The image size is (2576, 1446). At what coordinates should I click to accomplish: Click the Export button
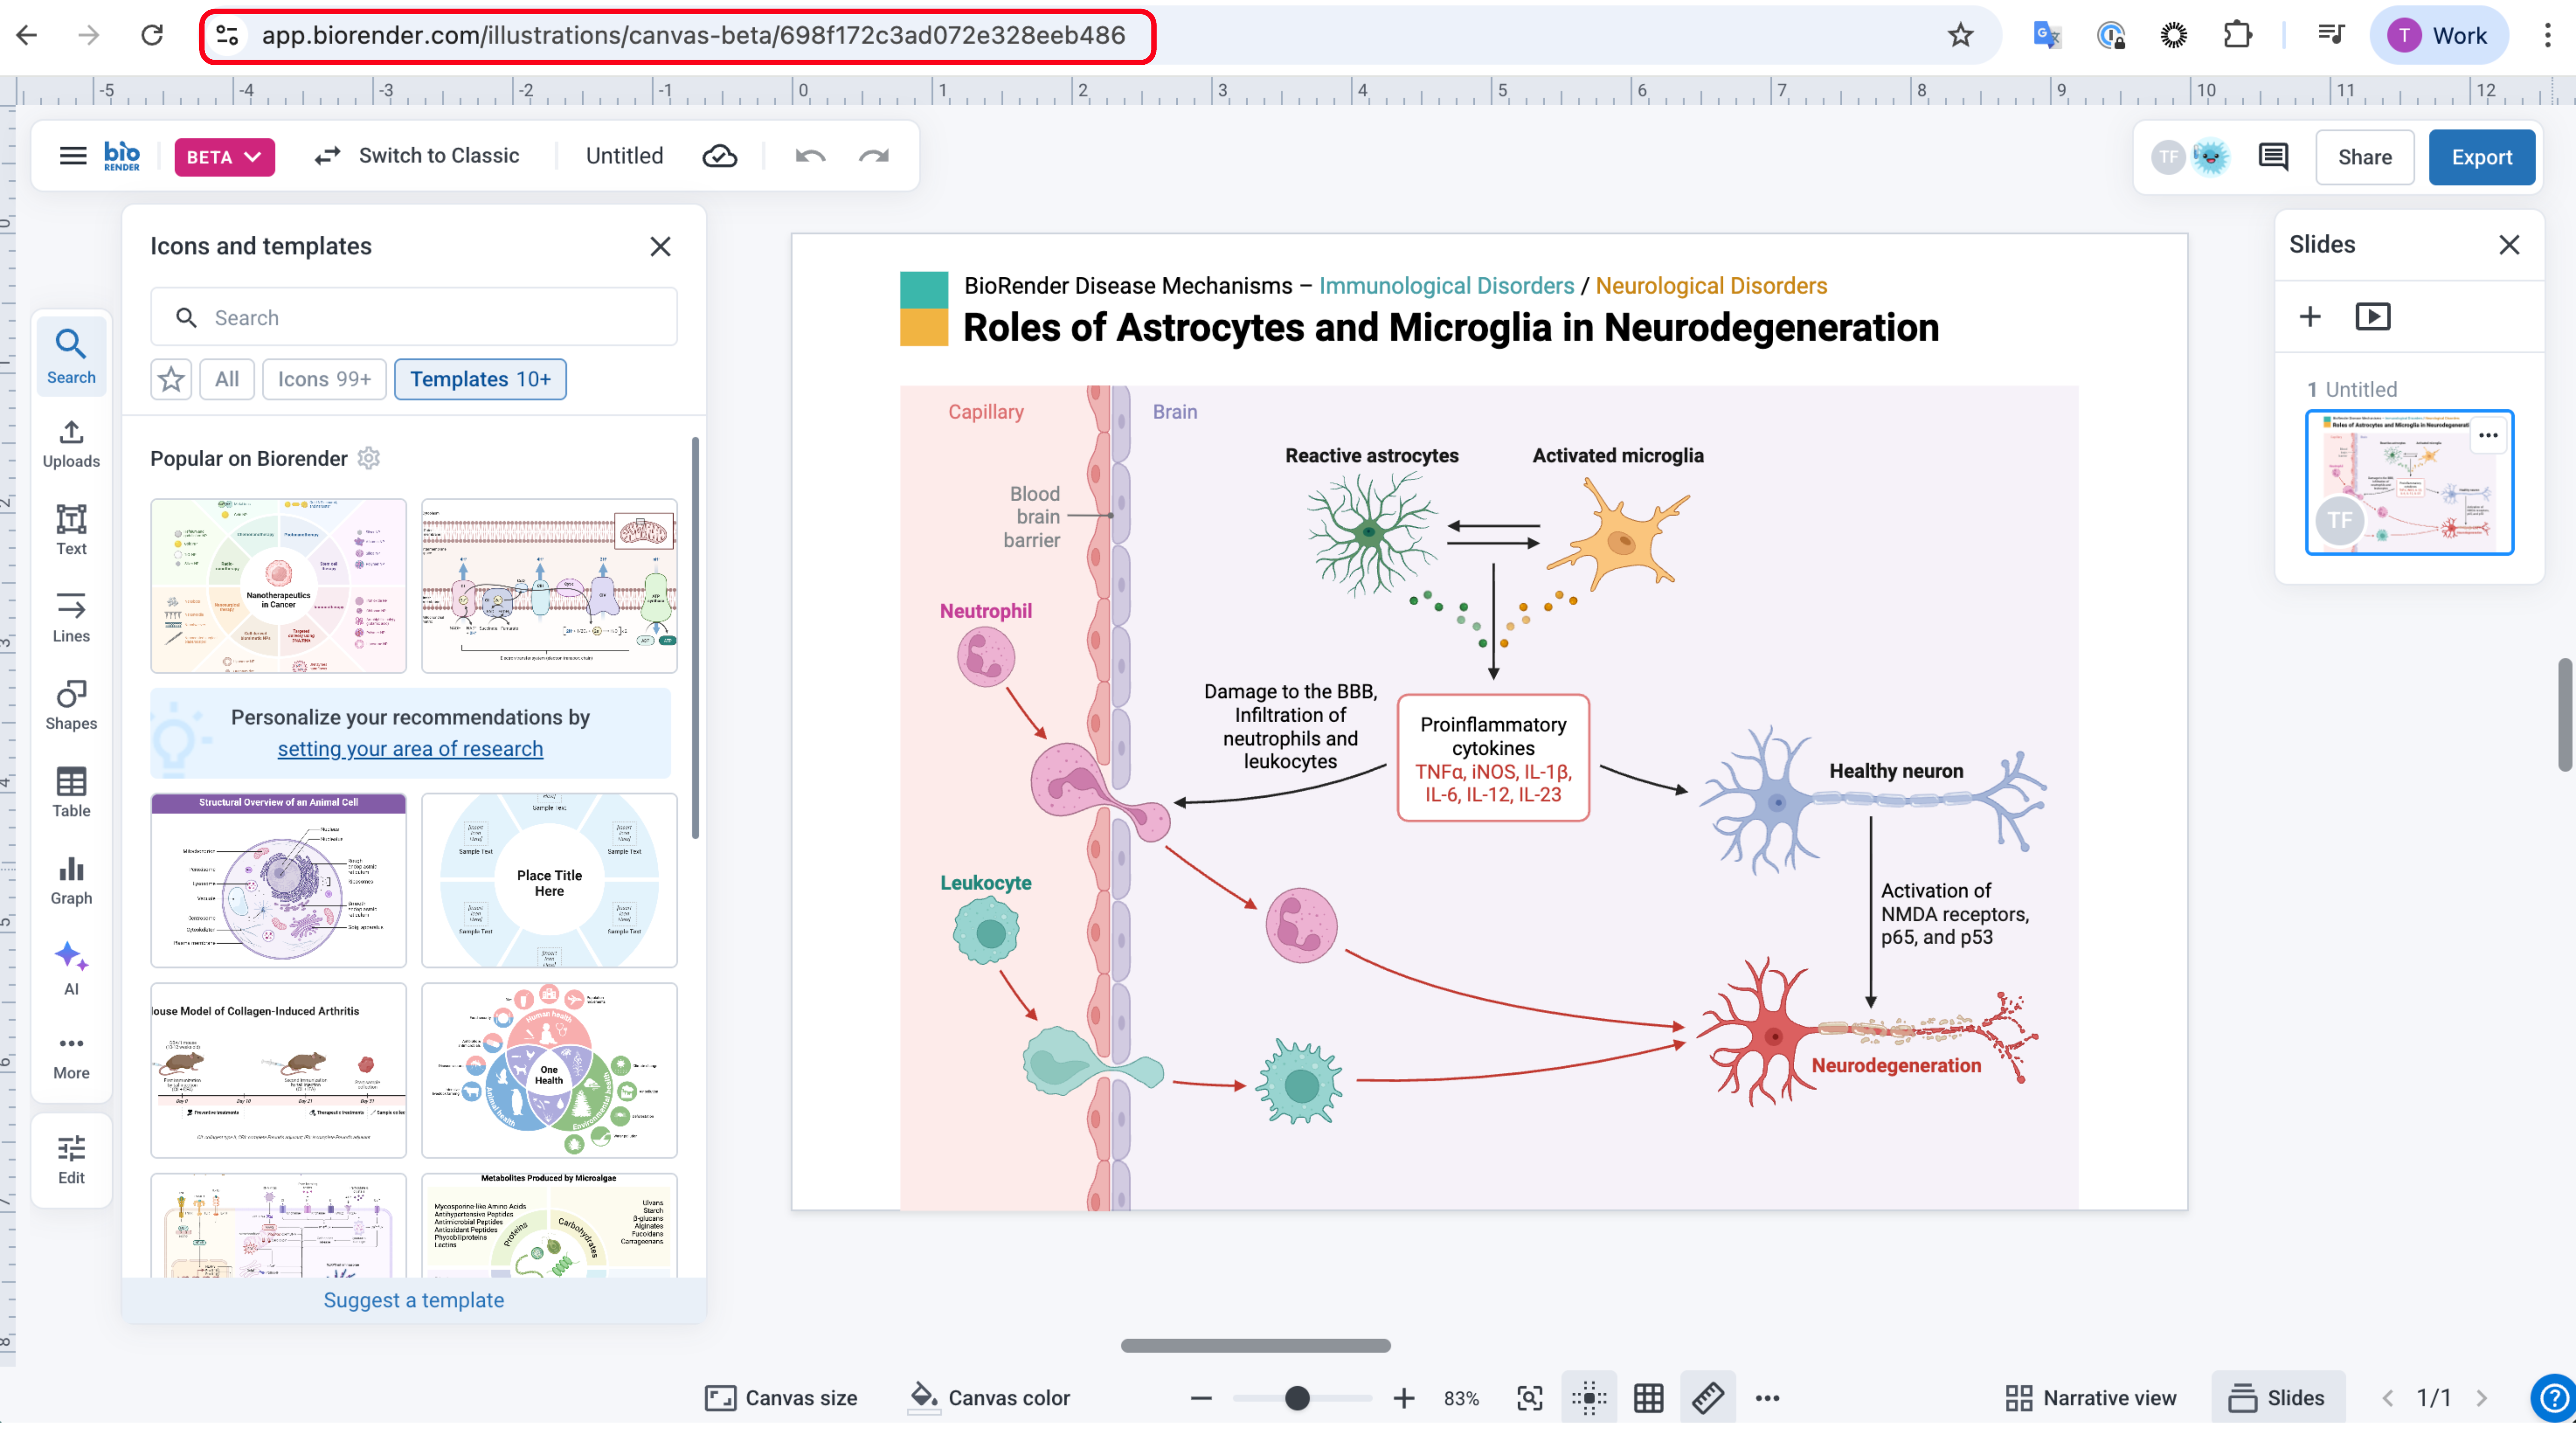coord(2481,157)
